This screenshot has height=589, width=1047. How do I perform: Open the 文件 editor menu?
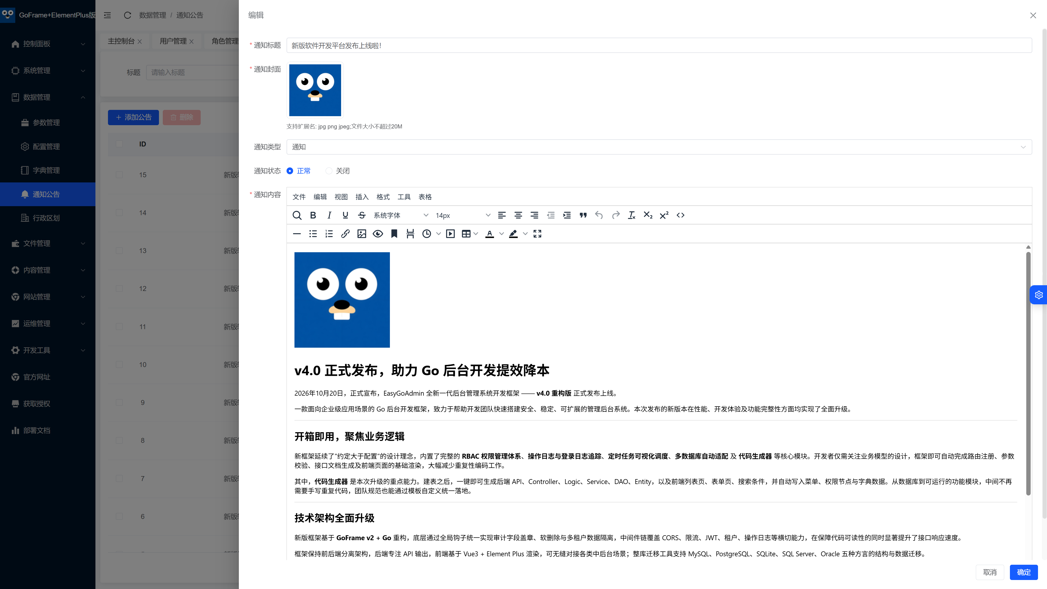click(x=299, y=197)
